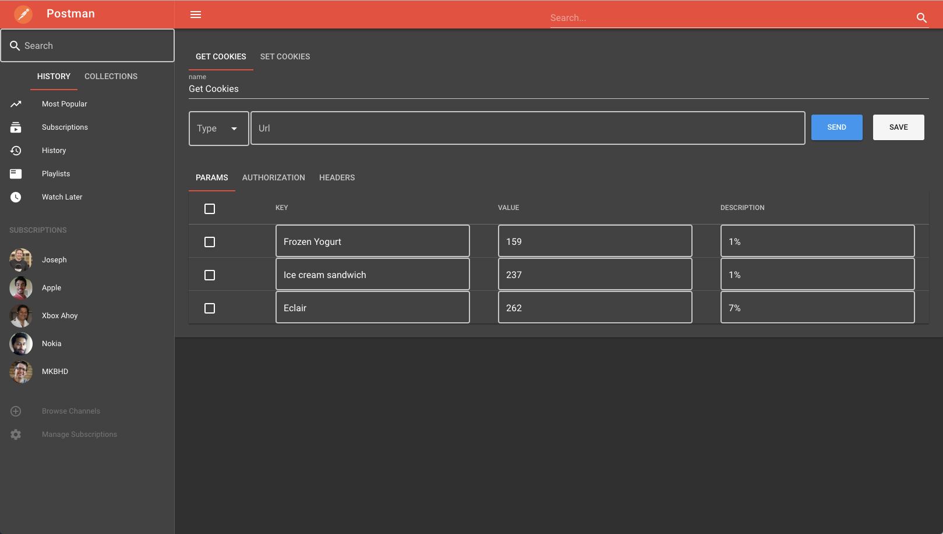Open the Subscriptions sidebar item
This screenshot has width=943, height=534.
(87, 127)
